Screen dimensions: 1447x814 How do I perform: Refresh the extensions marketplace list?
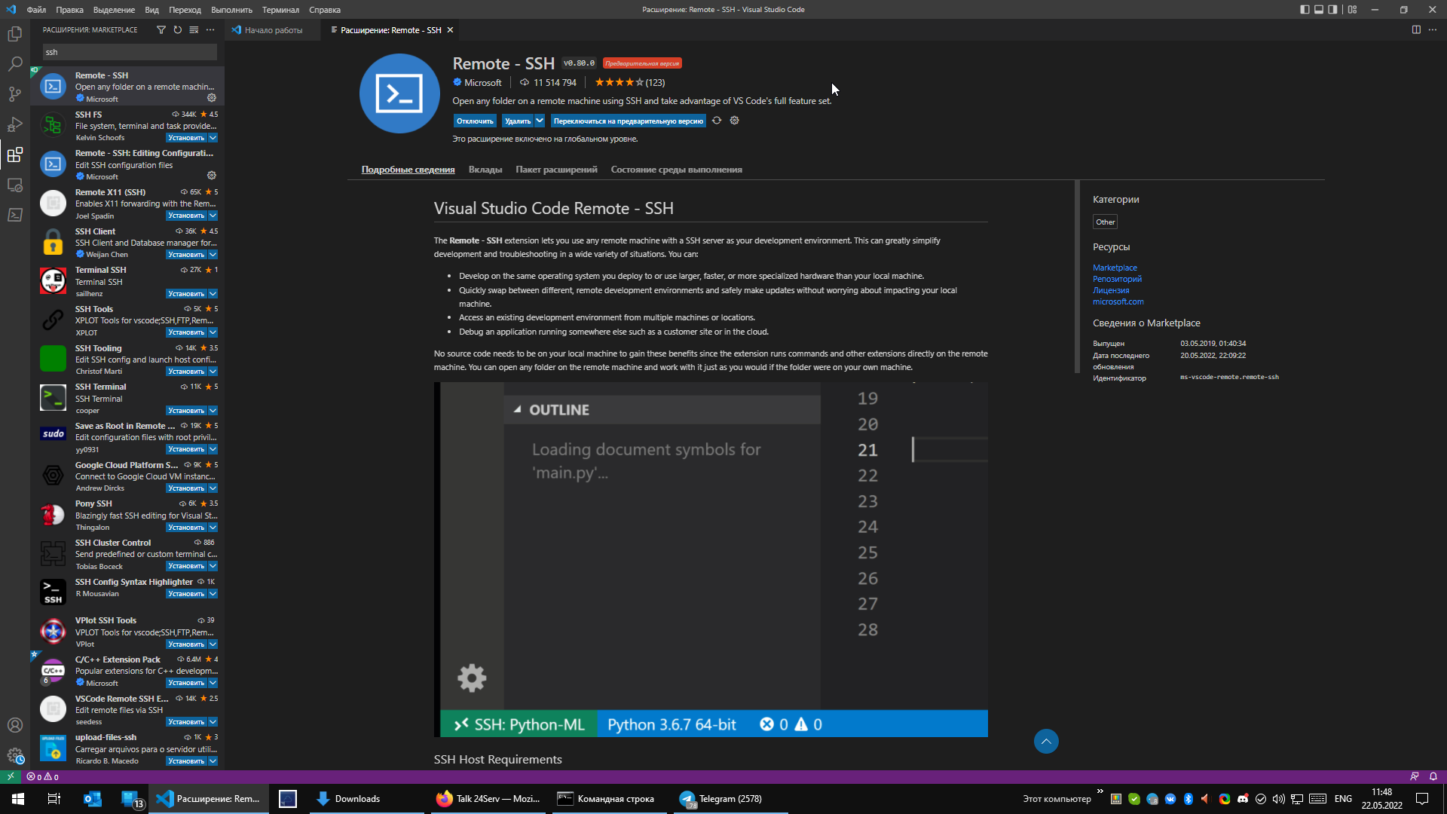[178, 30]
